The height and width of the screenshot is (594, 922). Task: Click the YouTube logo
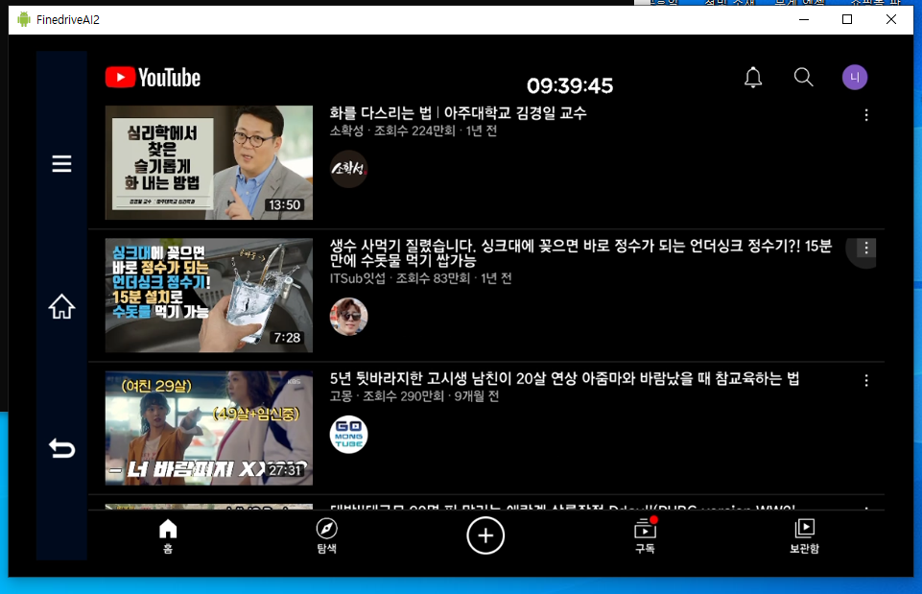[153, 78]
